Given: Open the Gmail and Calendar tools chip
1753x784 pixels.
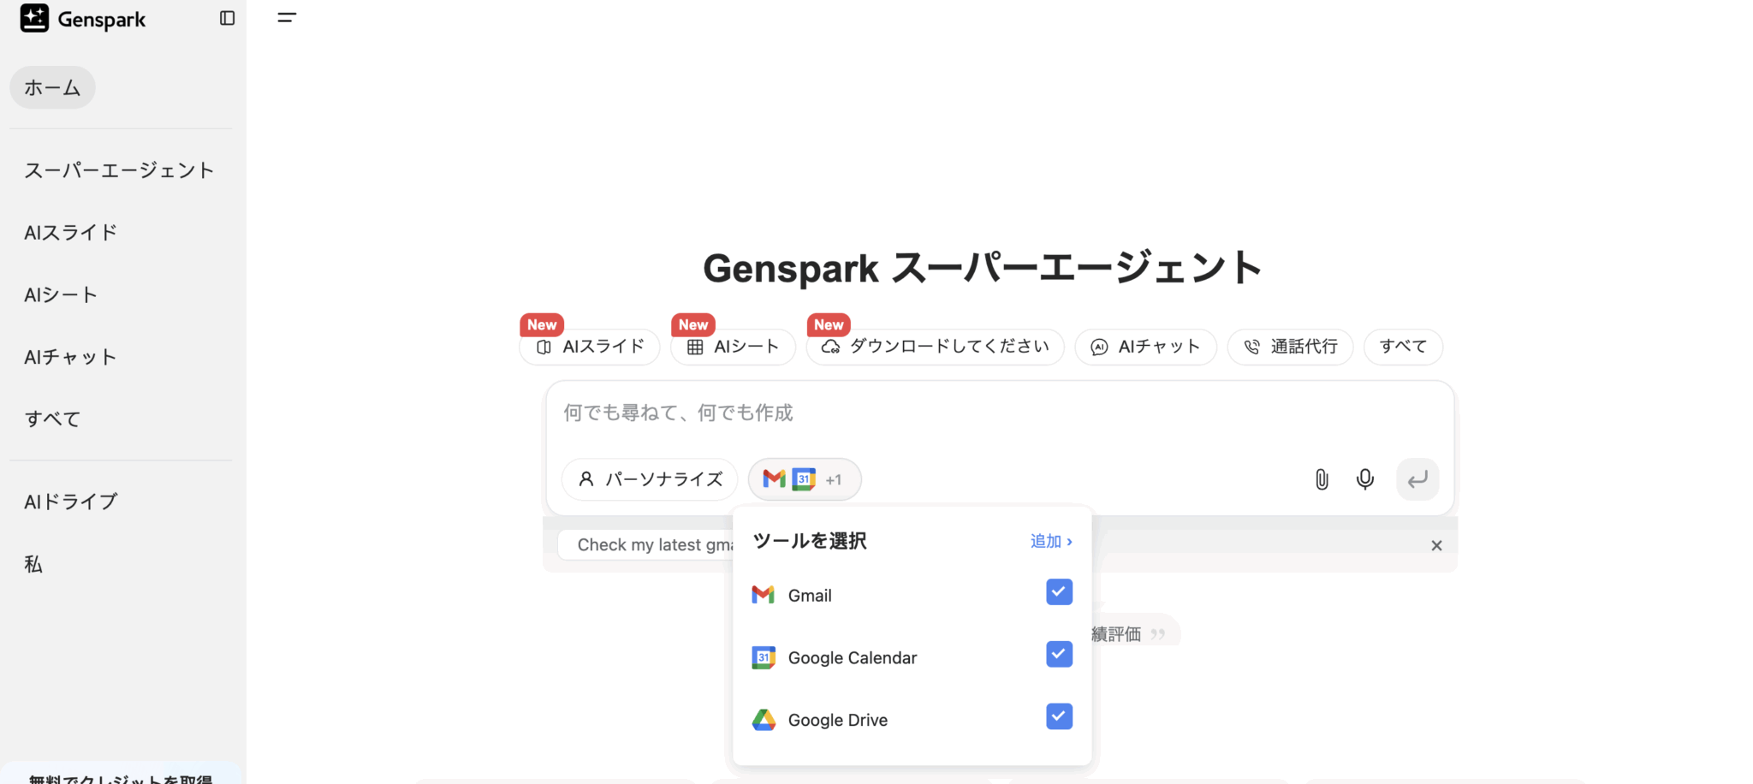Looking at the screenshot, I should (x=803, y=479).
